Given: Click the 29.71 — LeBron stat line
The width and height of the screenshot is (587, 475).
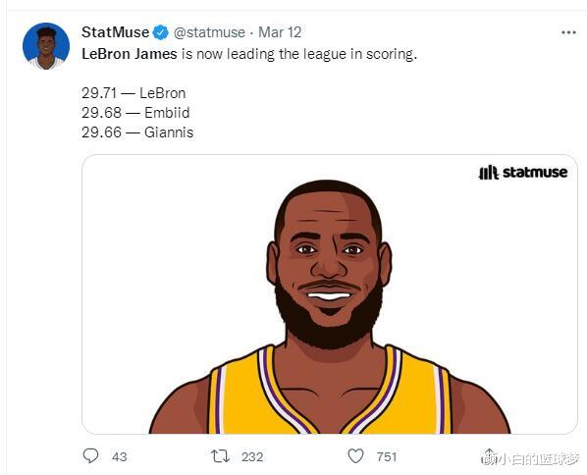Looking at the screenshot, I should coord(133,93).
